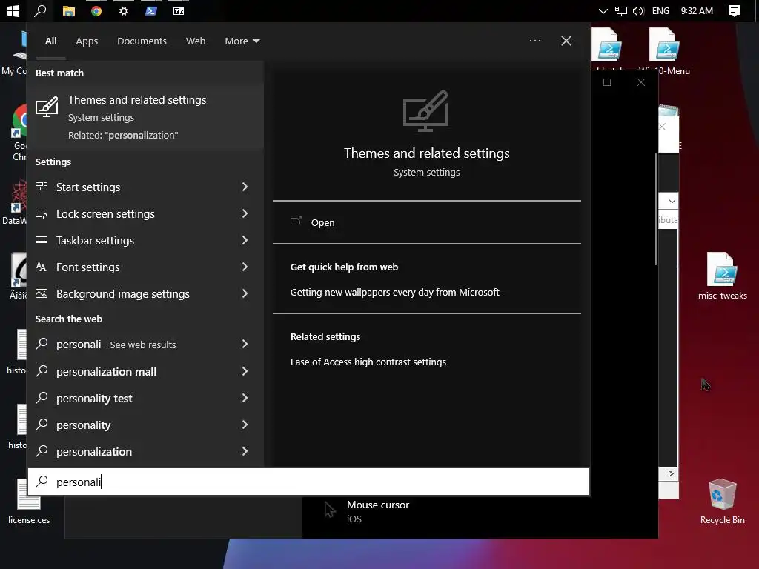Click large Themes icon in preview pane
The height and width of the screenshot is (569, 759).
425,111
